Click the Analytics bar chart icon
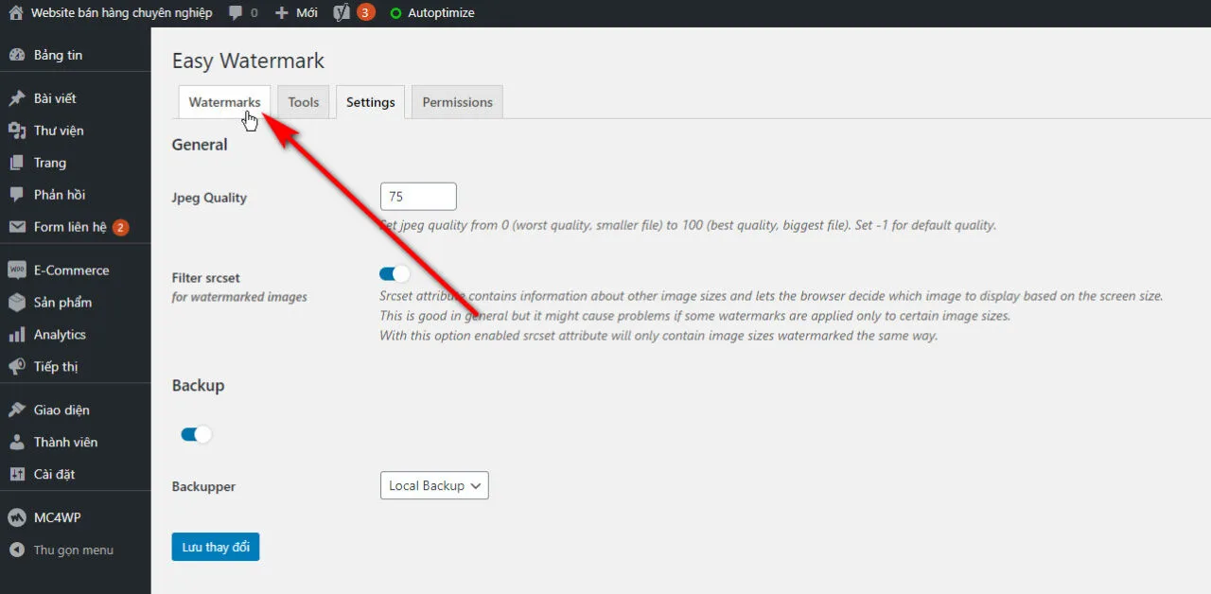 point(17,335)
